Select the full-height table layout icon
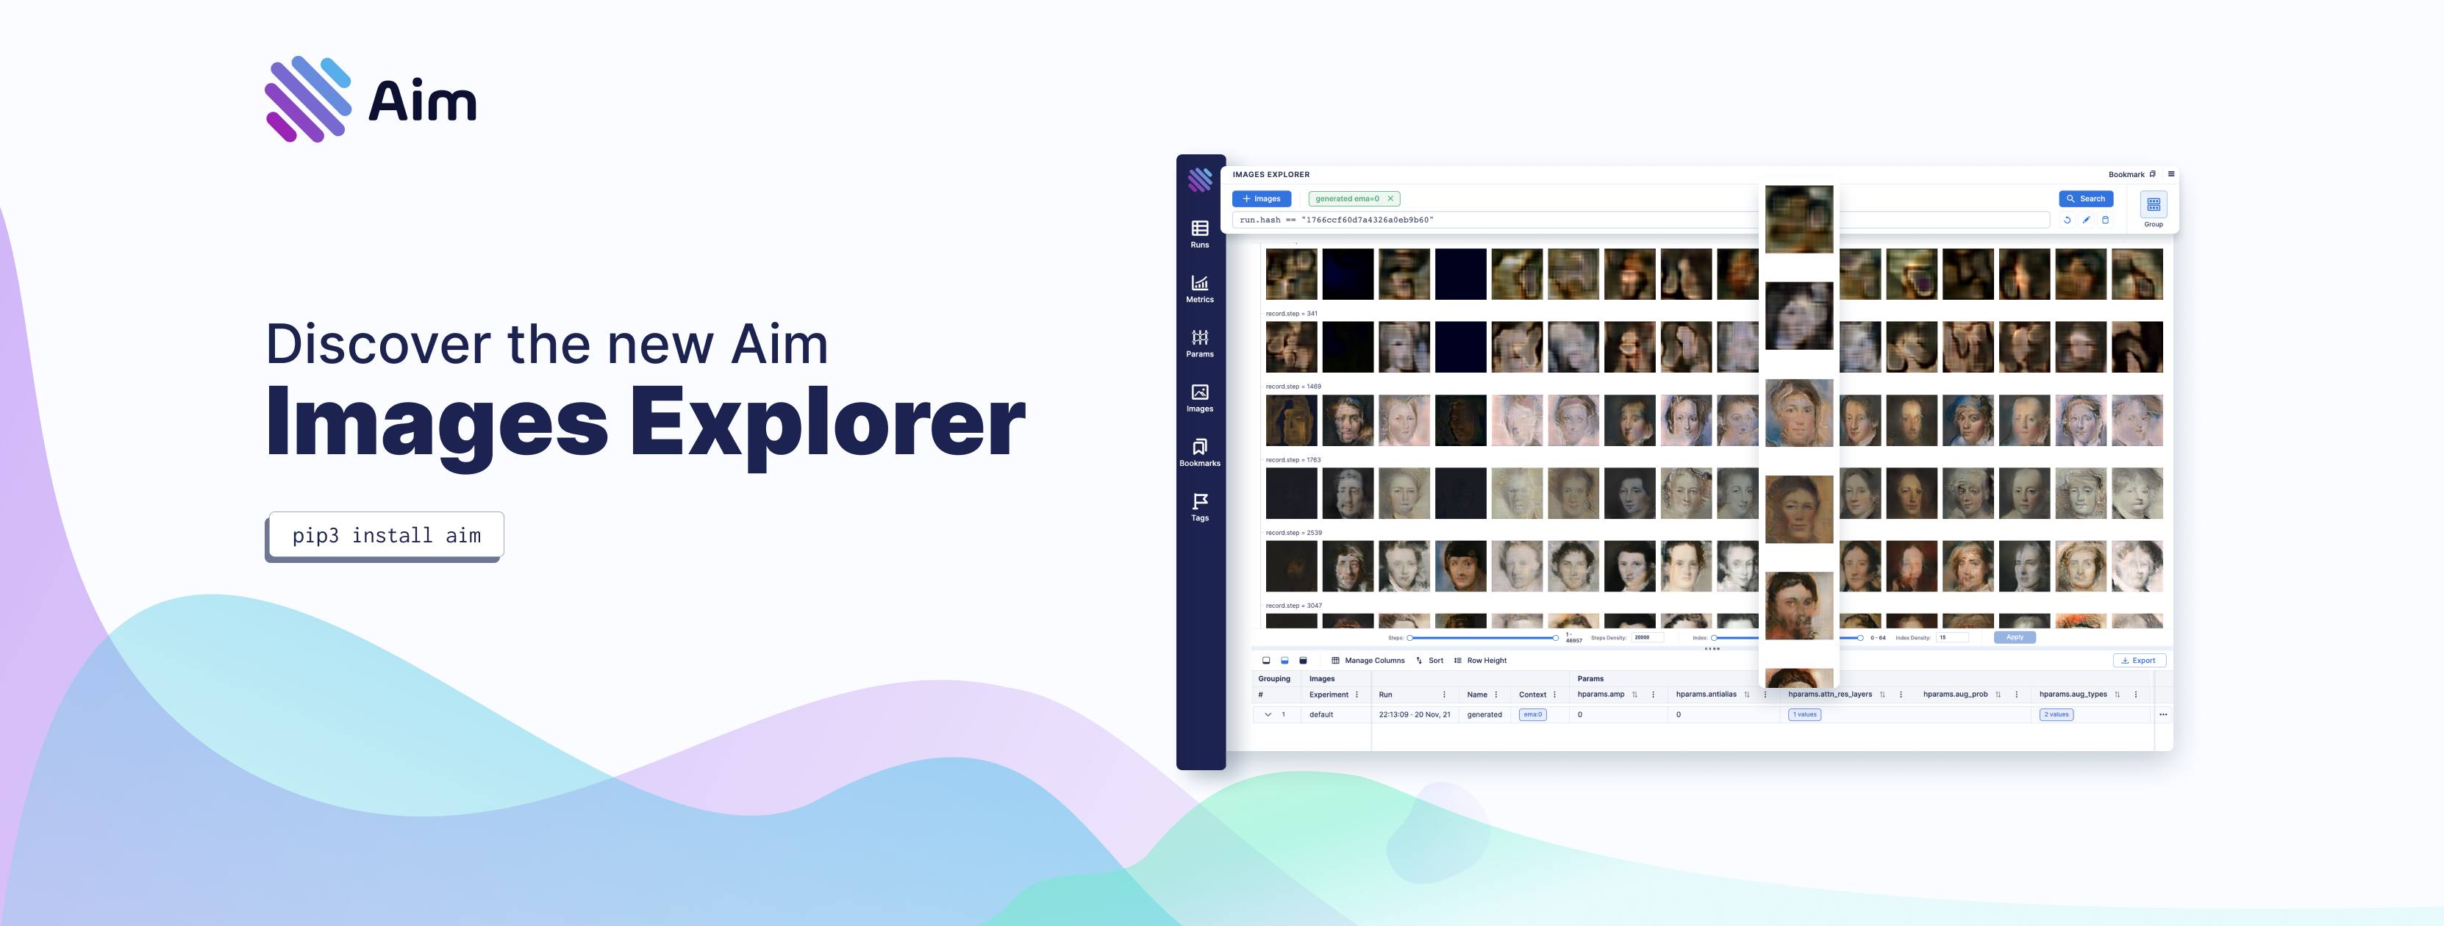 (x=1303, y=661)
